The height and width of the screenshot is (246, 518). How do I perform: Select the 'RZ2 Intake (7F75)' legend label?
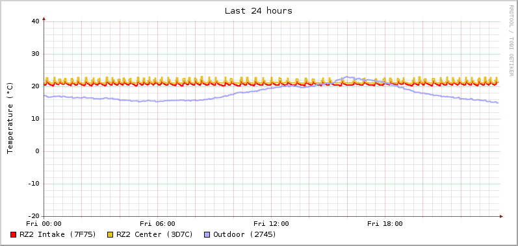pyautogui.click(x=58, y=234)
